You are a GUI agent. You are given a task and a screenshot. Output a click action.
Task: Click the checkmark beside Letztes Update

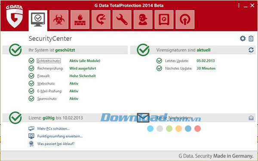tap(159, 61)
